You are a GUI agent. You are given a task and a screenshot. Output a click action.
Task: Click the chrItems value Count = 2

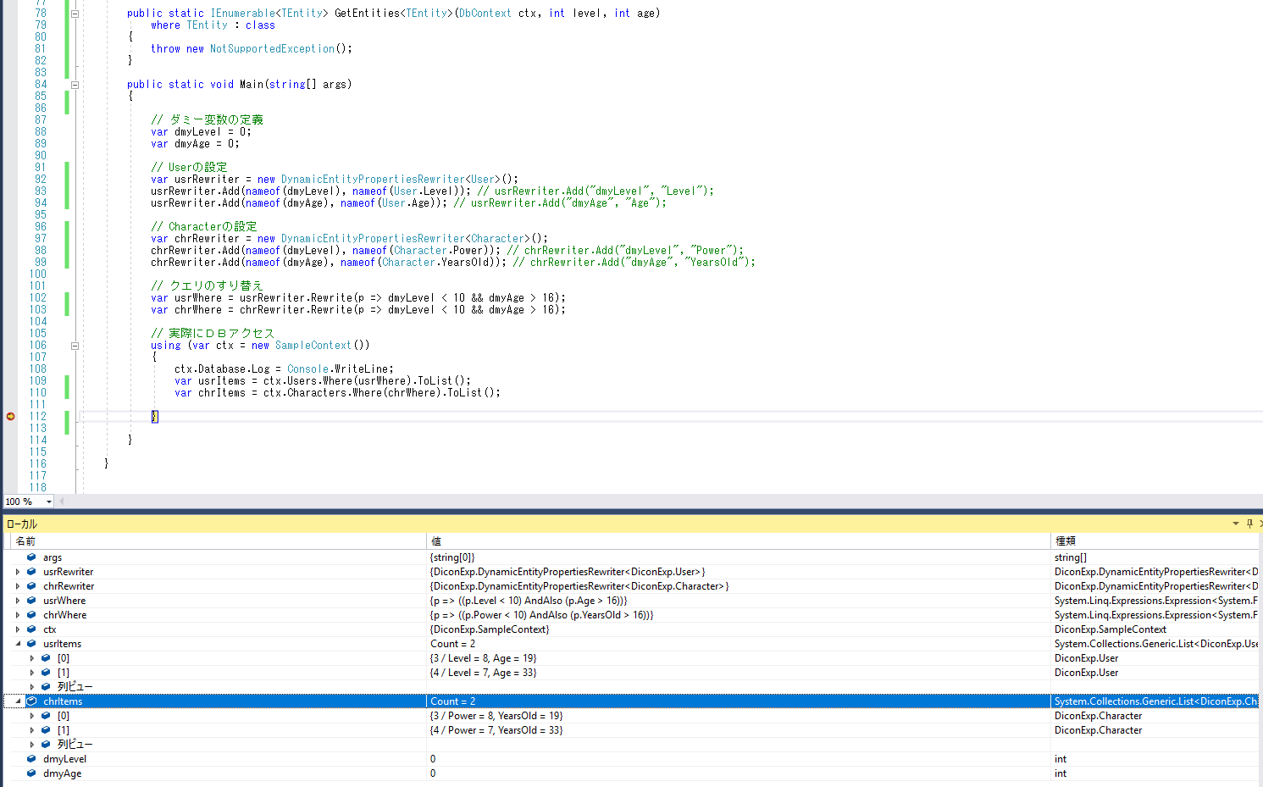pos(452,701)
